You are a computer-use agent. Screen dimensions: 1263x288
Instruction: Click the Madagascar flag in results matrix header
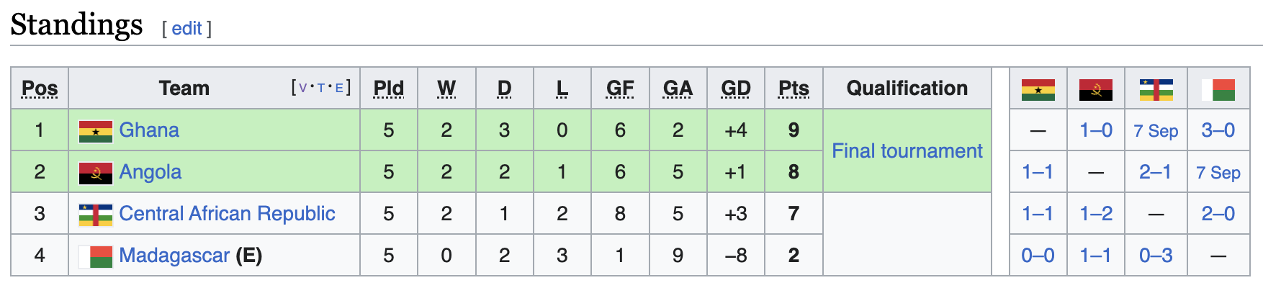pos(1218,89)
